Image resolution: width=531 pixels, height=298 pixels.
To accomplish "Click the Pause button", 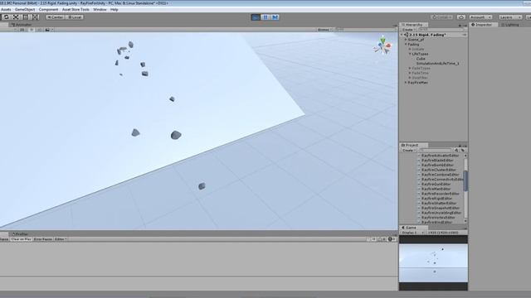I will 265,17.
